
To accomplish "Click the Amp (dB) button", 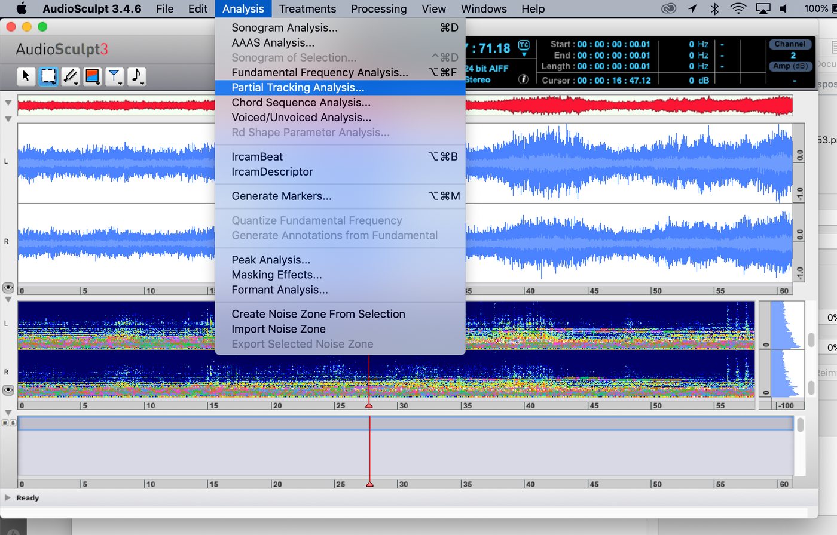I will click(790, 66).
